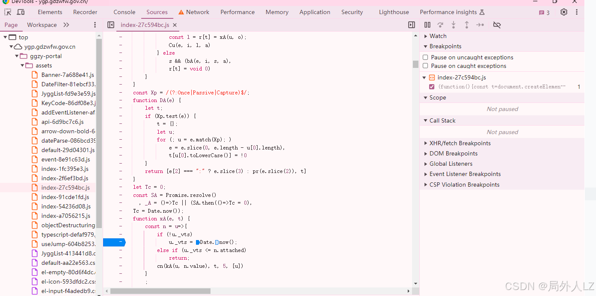Toggle the device toolbar icon
The width and height of the screenshot is (596, 296).
20,12
